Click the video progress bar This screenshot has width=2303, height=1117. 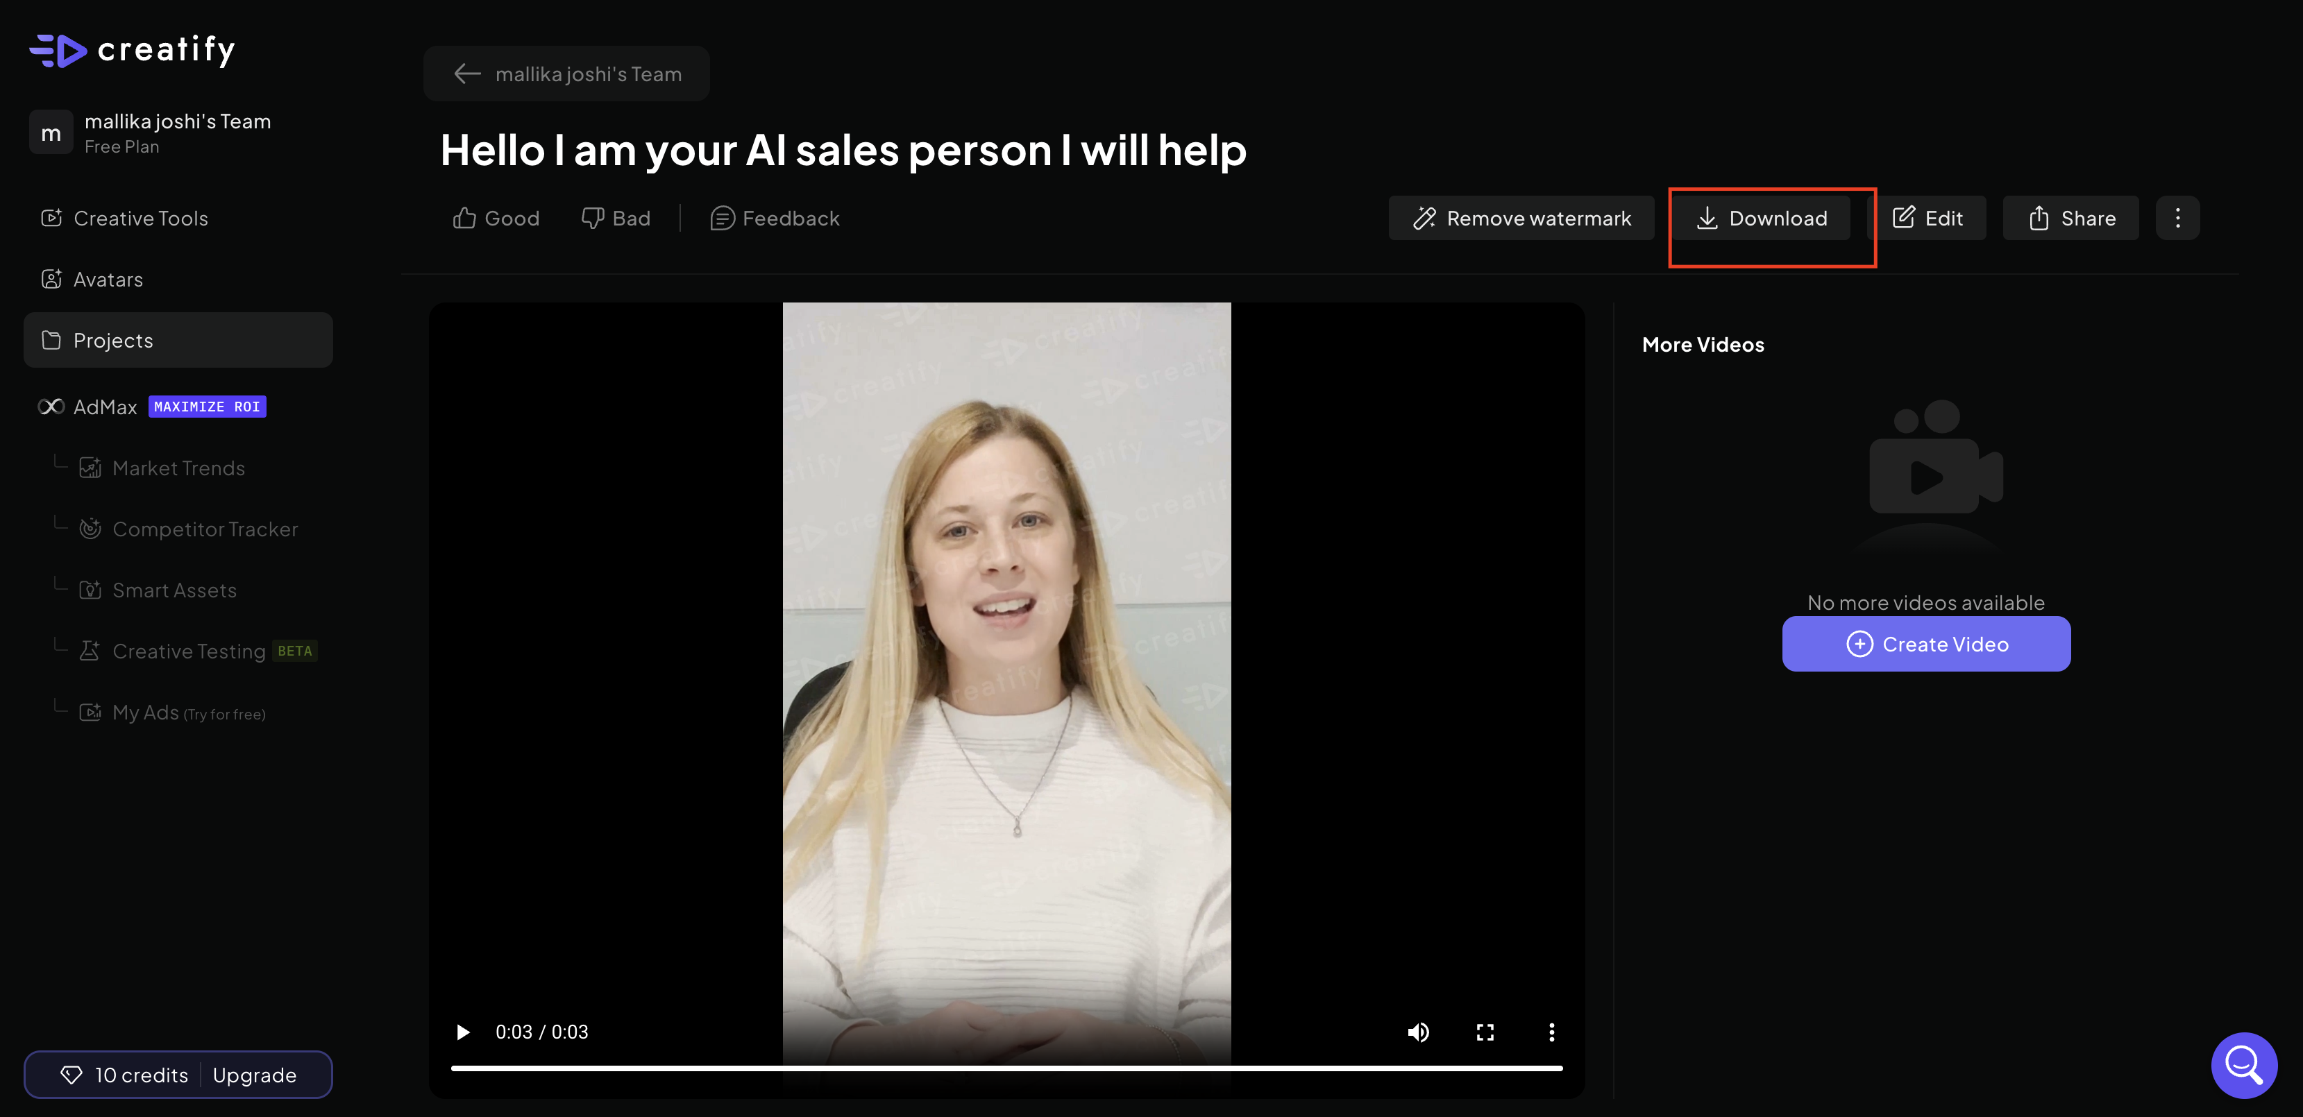coord(1006,1068)
